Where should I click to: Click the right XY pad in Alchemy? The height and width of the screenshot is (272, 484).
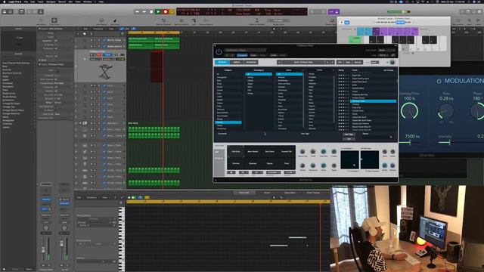pos(370,159)
